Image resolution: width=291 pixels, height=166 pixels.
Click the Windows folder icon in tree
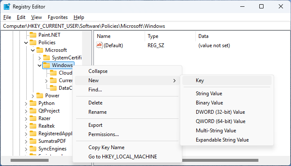47,65
